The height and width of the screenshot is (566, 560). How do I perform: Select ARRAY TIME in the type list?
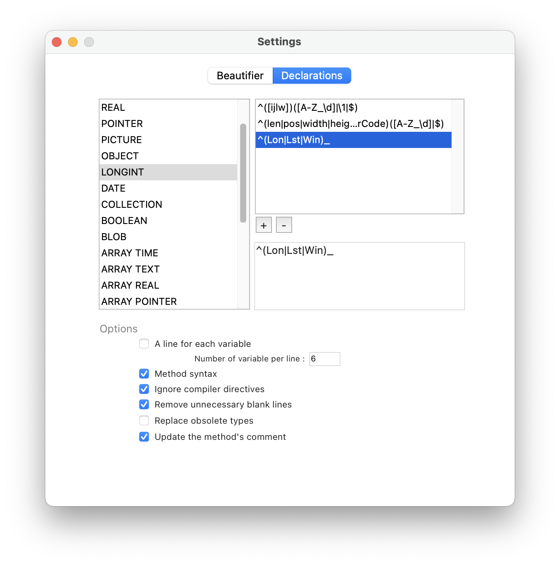168,253
